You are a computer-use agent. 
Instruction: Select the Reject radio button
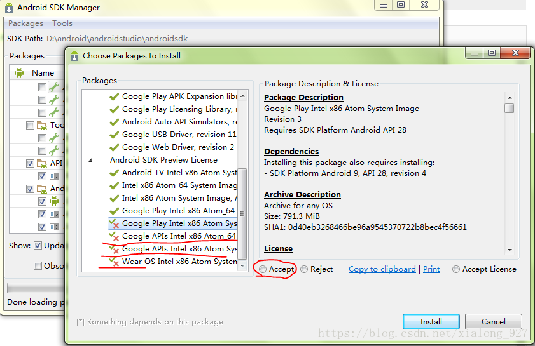point(304,269)
